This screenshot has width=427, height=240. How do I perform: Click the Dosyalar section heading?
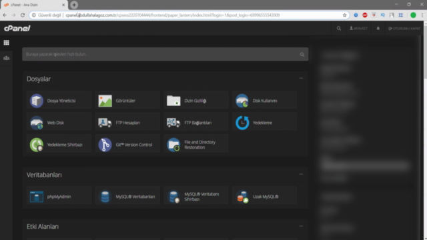point(39,79)
